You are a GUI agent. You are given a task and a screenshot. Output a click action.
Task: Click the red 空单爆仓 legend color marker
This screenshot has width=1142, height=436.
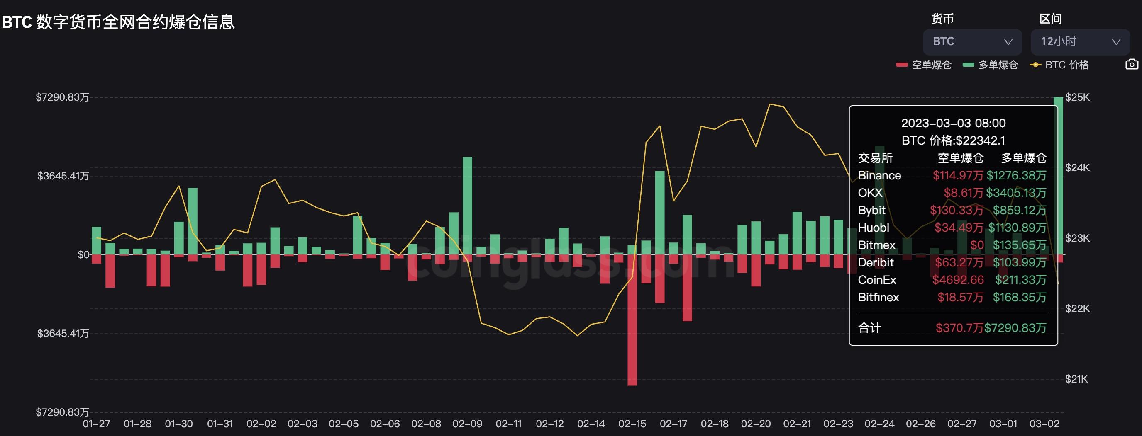click(x=902, y=65)
